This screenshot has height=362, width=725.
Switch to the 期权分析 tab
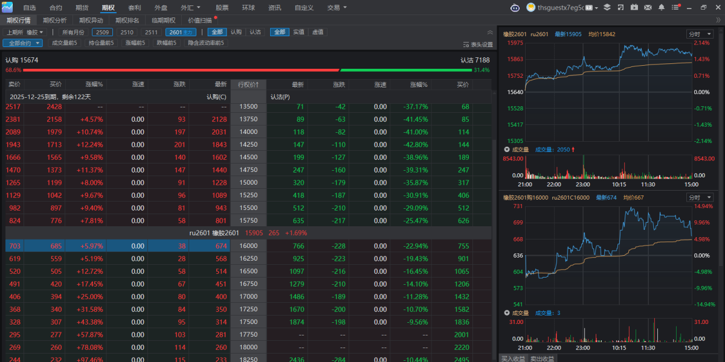click(55, 20)
